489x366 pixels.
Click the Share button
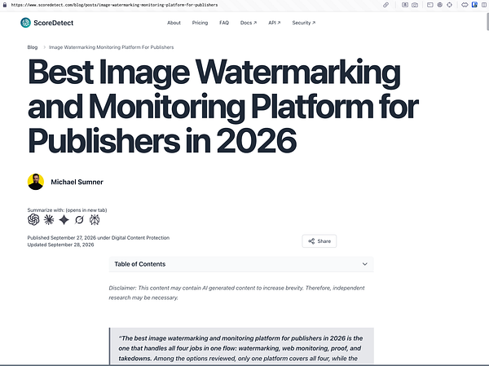click(x=319, y=241)
